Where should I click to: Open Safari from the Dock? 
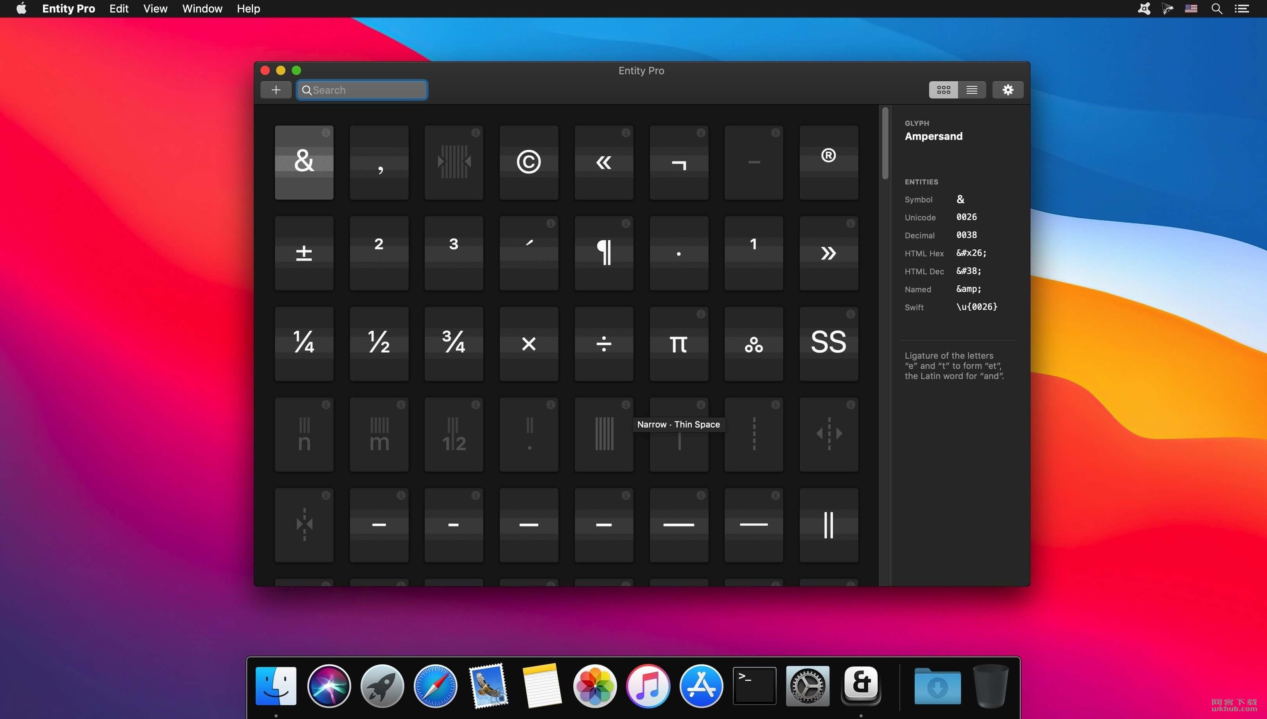pyautogui.click(x=435, y=686)
